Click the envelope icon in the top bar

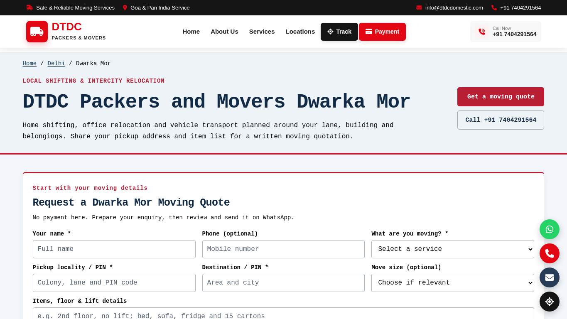tap(419, 7)
